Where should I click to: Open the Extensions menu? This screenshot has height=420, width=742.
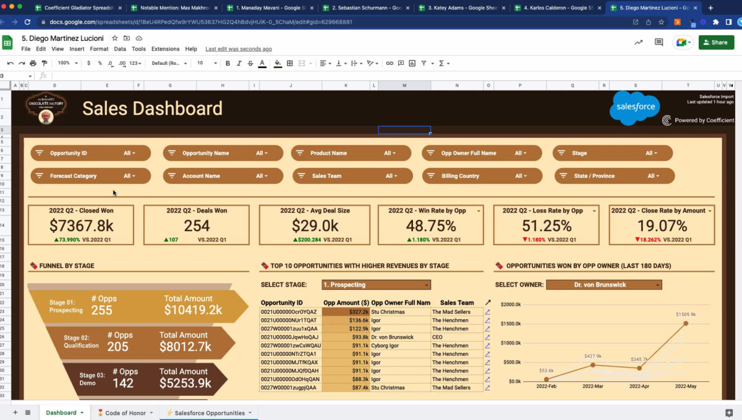(165, 49)
